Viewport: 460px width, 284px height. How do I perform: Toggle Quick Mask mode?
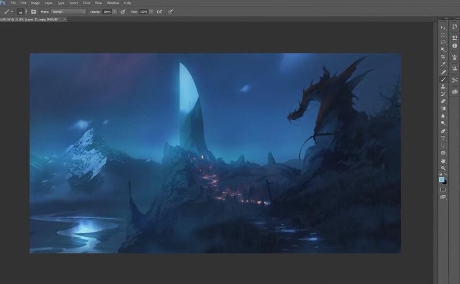coord(443,190)
